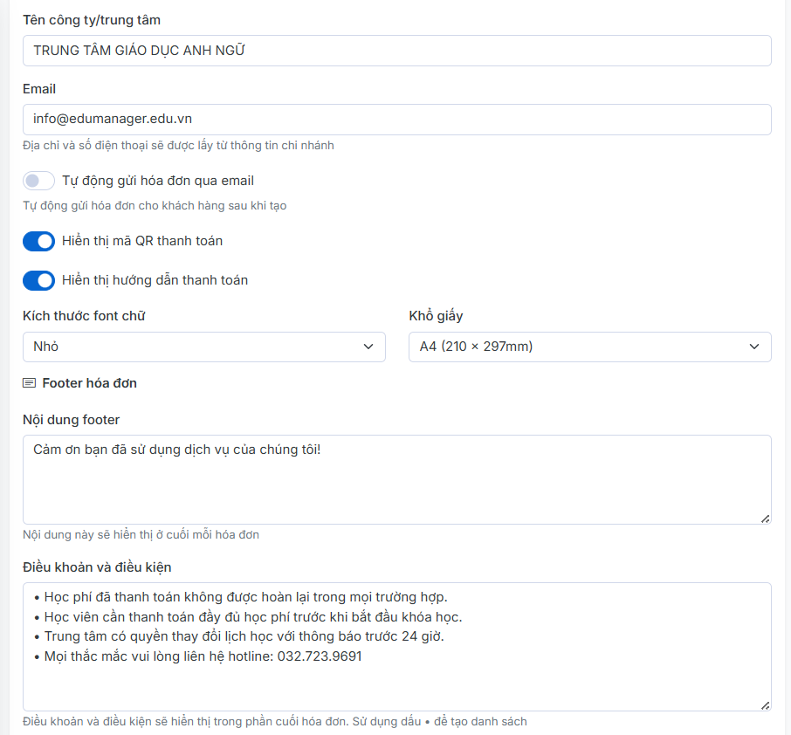Image resolution: width=791 pixels, height=735 pixels.
Task: Open the Kích thước font chữ dropdown
Action: tap(203, 347)
